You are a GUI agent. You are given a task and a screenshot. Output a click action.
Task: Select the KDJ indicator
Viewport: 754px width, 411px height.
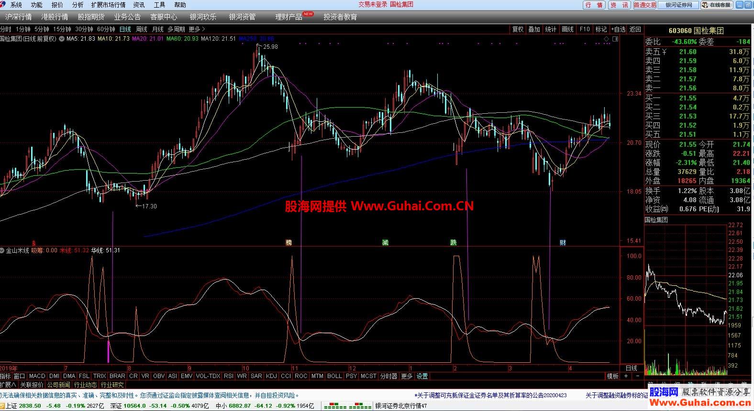(x=271, y=376)
